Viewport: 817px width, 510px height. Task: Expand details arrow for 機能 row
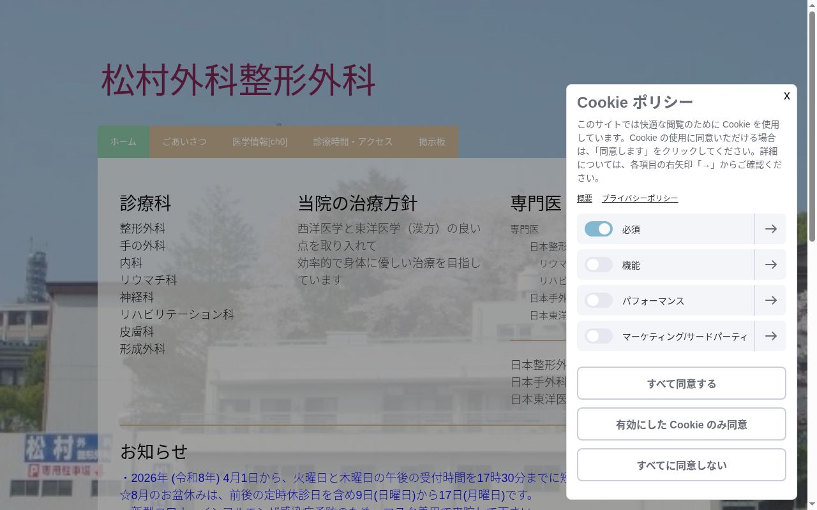(x=770, y=265)
